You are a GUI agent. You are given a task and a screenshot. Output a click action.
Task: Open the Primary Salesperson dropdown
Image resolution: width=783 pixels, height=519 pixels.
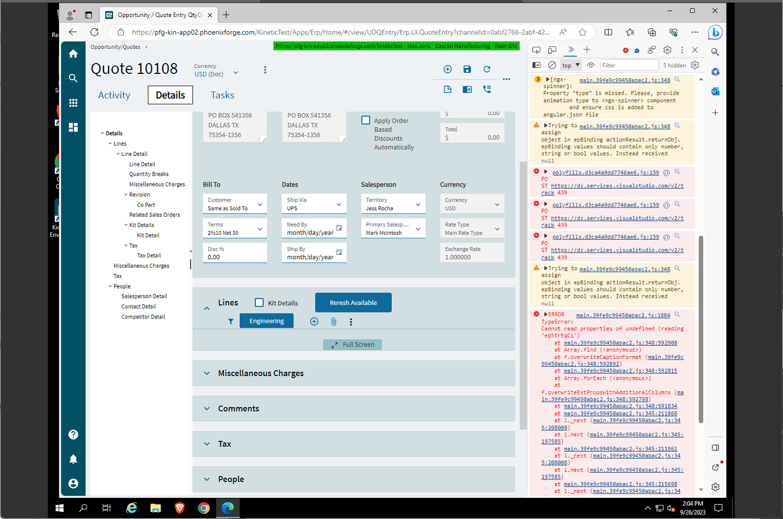(393, 229)
